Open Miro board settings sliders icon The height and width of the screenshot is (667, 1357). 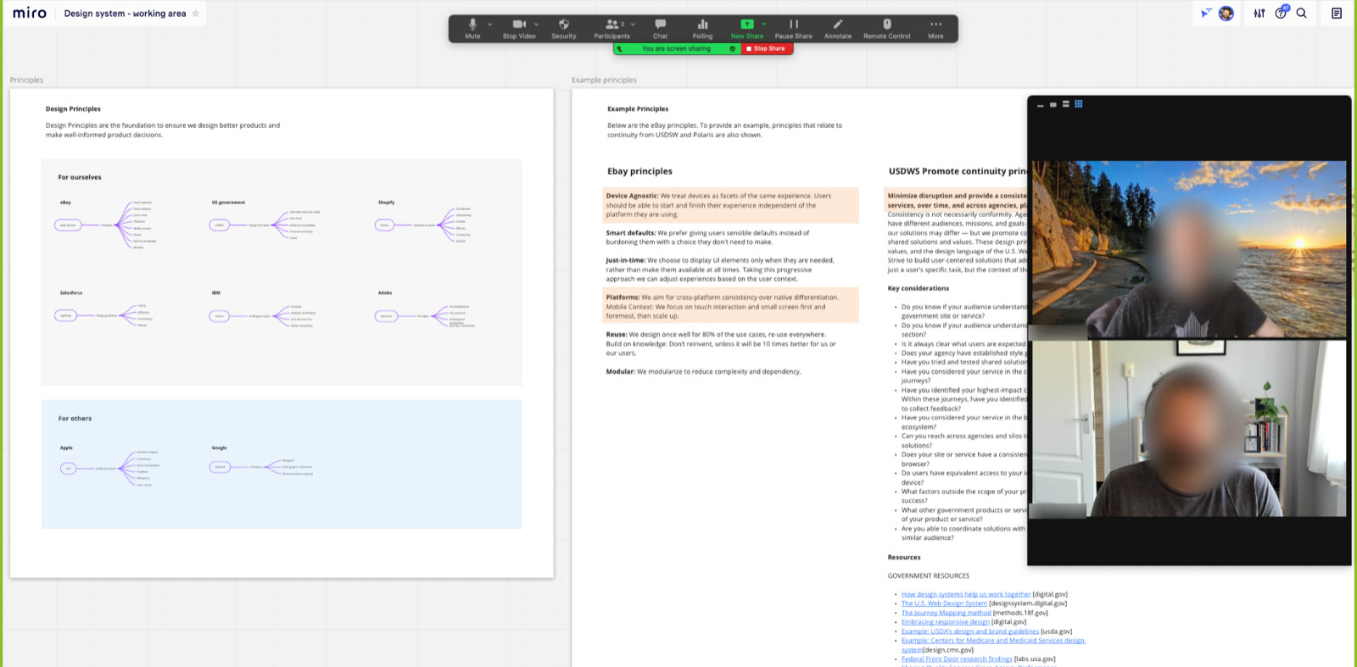tap(1259, 14)
